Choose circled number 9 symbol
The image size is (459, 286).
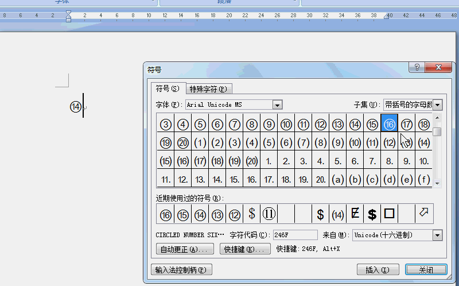click(x=269, y=125)
